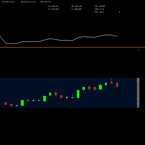Click the "OH: 3.72" reading
Screen dimensions: 145x145
(99, 9)
